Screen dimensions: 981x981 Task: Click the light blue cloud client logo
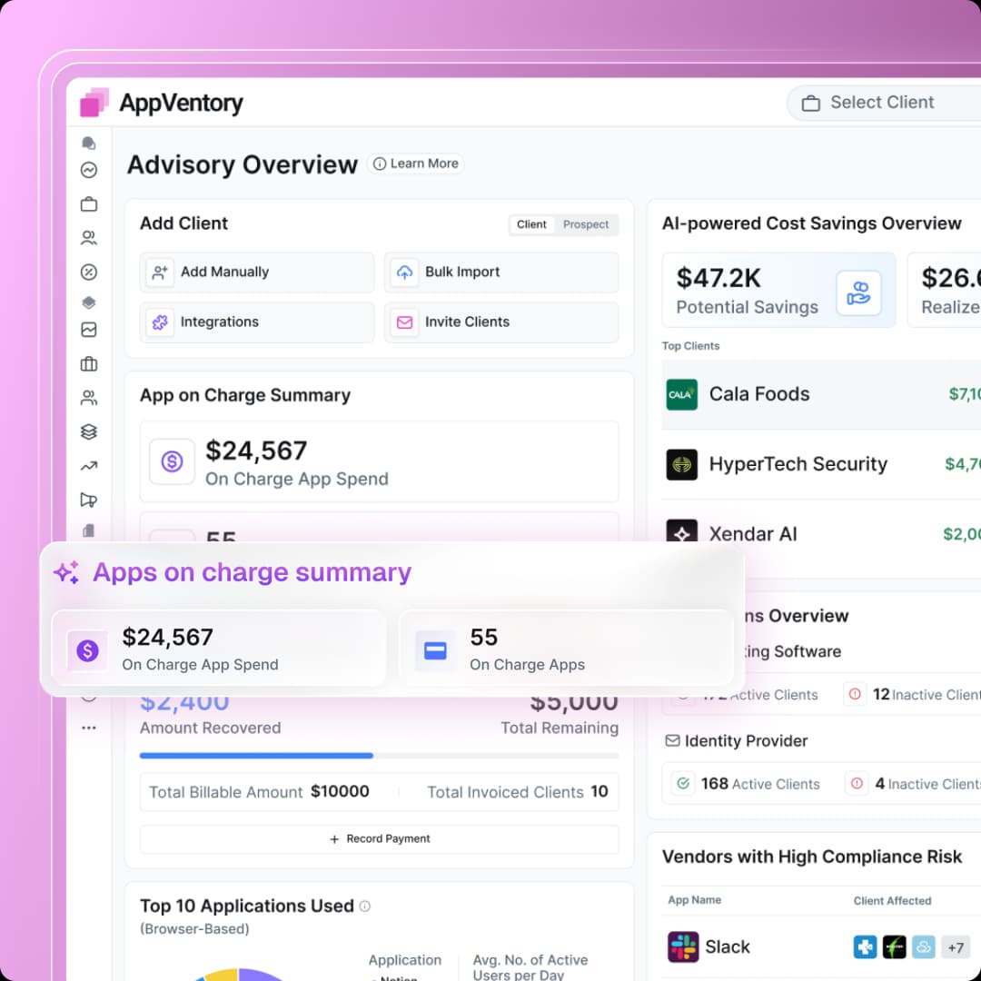(924, 947)
